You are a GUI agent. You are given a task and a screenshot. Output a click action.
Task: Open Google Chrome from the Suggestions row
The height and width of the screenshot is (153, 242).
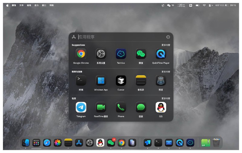81,54
